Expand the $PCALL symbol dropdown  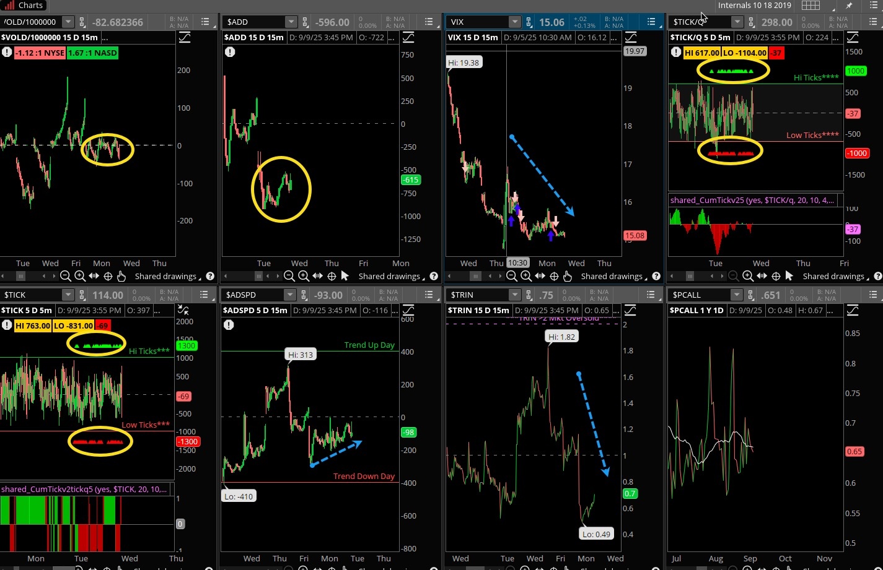point(736,295)
